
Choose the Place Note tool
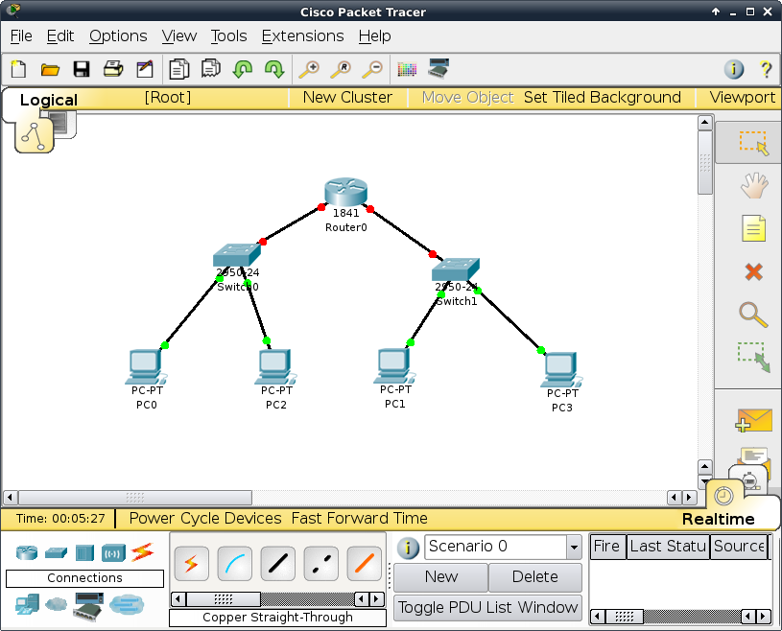tap(753, 228)
